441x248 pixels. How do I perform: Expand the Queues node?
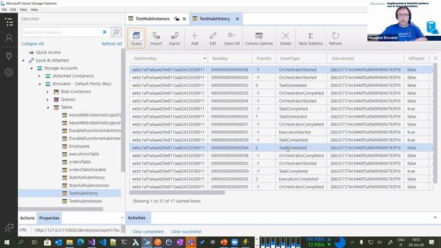(48, 99)
